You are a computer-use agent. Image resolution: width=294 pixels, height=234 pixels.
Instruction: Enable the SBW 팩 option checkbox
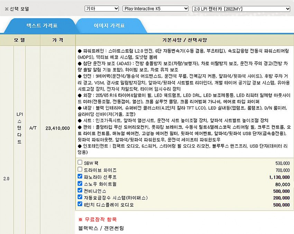tap(80, 163)
